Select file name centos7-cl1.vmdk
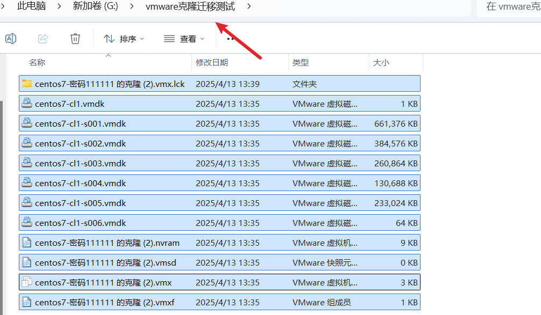Image resolution: width=541 pixels, height=315 pixels. pyautogui.click(x=69, y=104)
